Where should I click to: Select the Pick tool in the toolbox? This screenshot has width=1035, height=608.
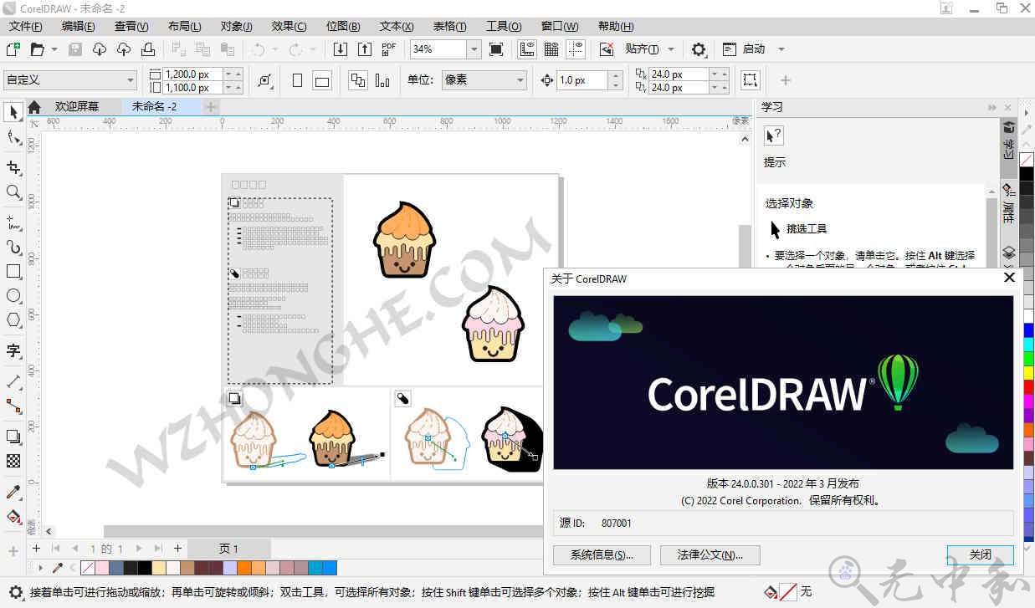pos(13,112)
